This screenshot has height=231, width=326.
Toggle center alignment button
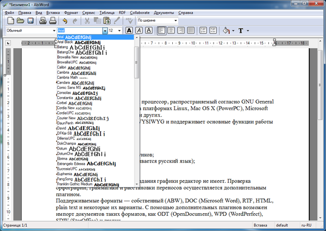[x=171, y=31]
